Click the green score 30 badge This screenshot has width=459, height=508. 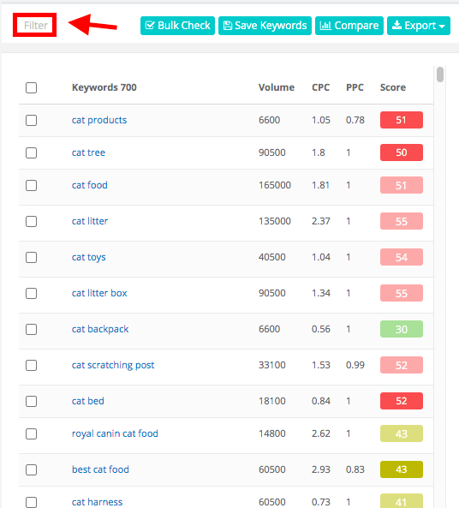pos(402,329)
